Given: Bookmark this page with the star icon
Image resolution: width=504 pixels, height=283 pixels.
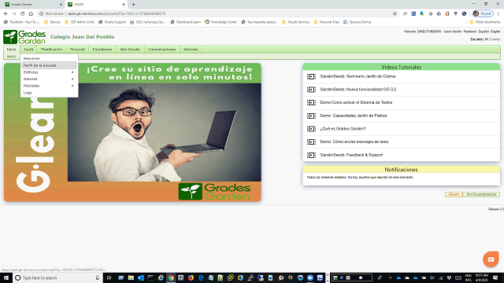Looking at the screenshot, I should (395, 13).
